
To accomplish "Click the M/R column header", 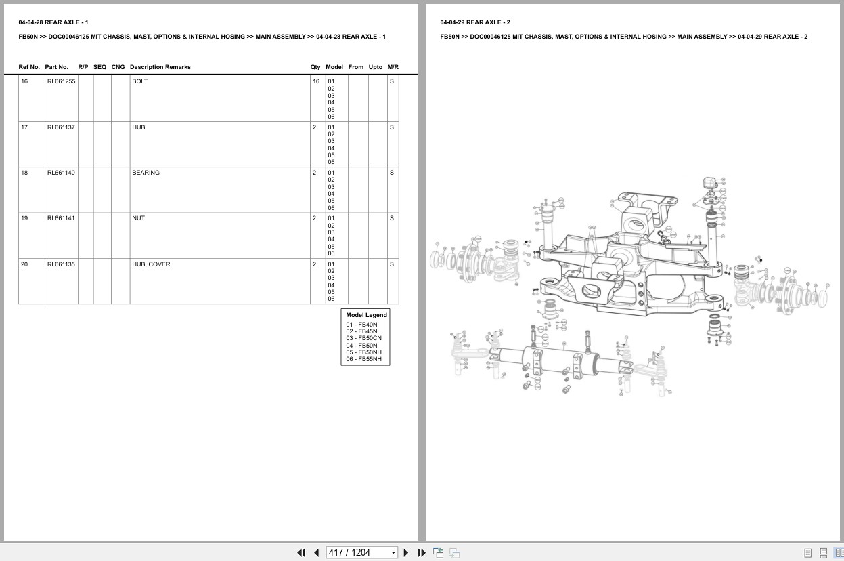I will point(393,67).
